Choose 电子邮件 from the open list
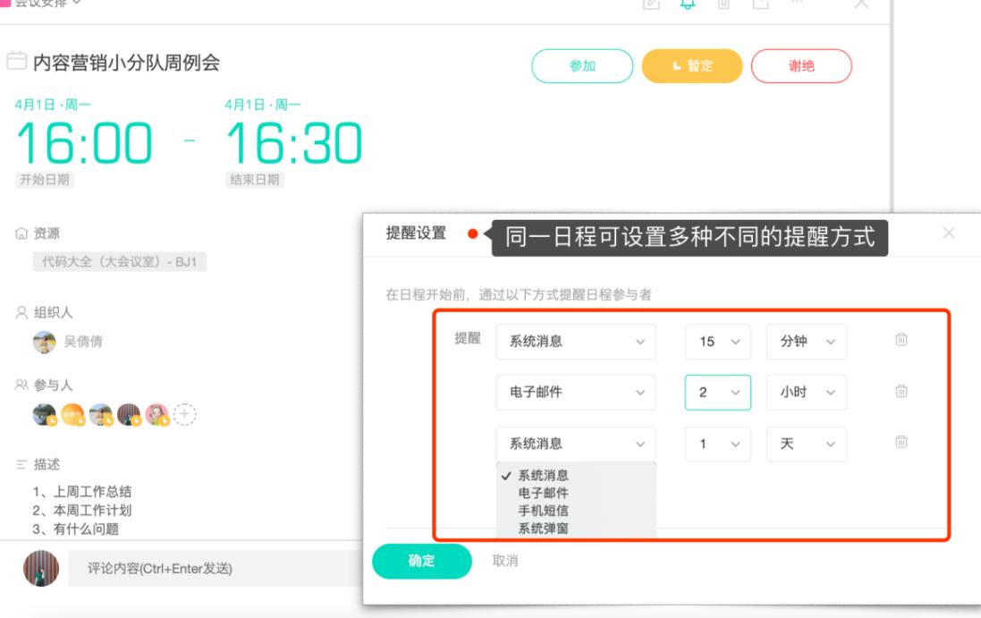 point(576,493)
